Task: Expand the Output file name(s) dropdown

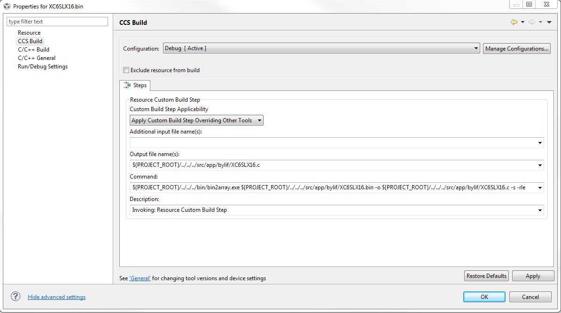Action: 540,165
